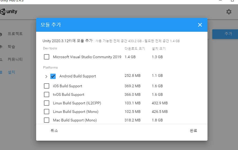
Task: Open 프로젝트 section in sidebar
Action: pos(15,34)
